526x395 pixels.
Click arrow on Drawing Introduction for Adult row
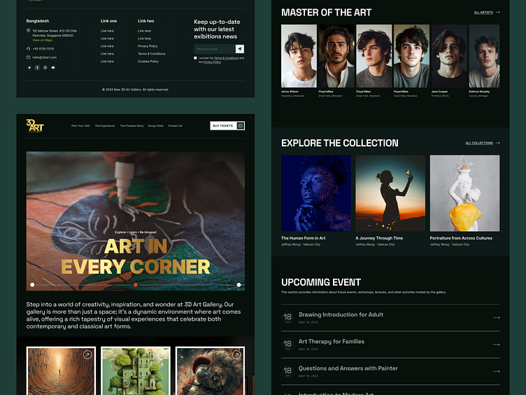tap(497, 318)
